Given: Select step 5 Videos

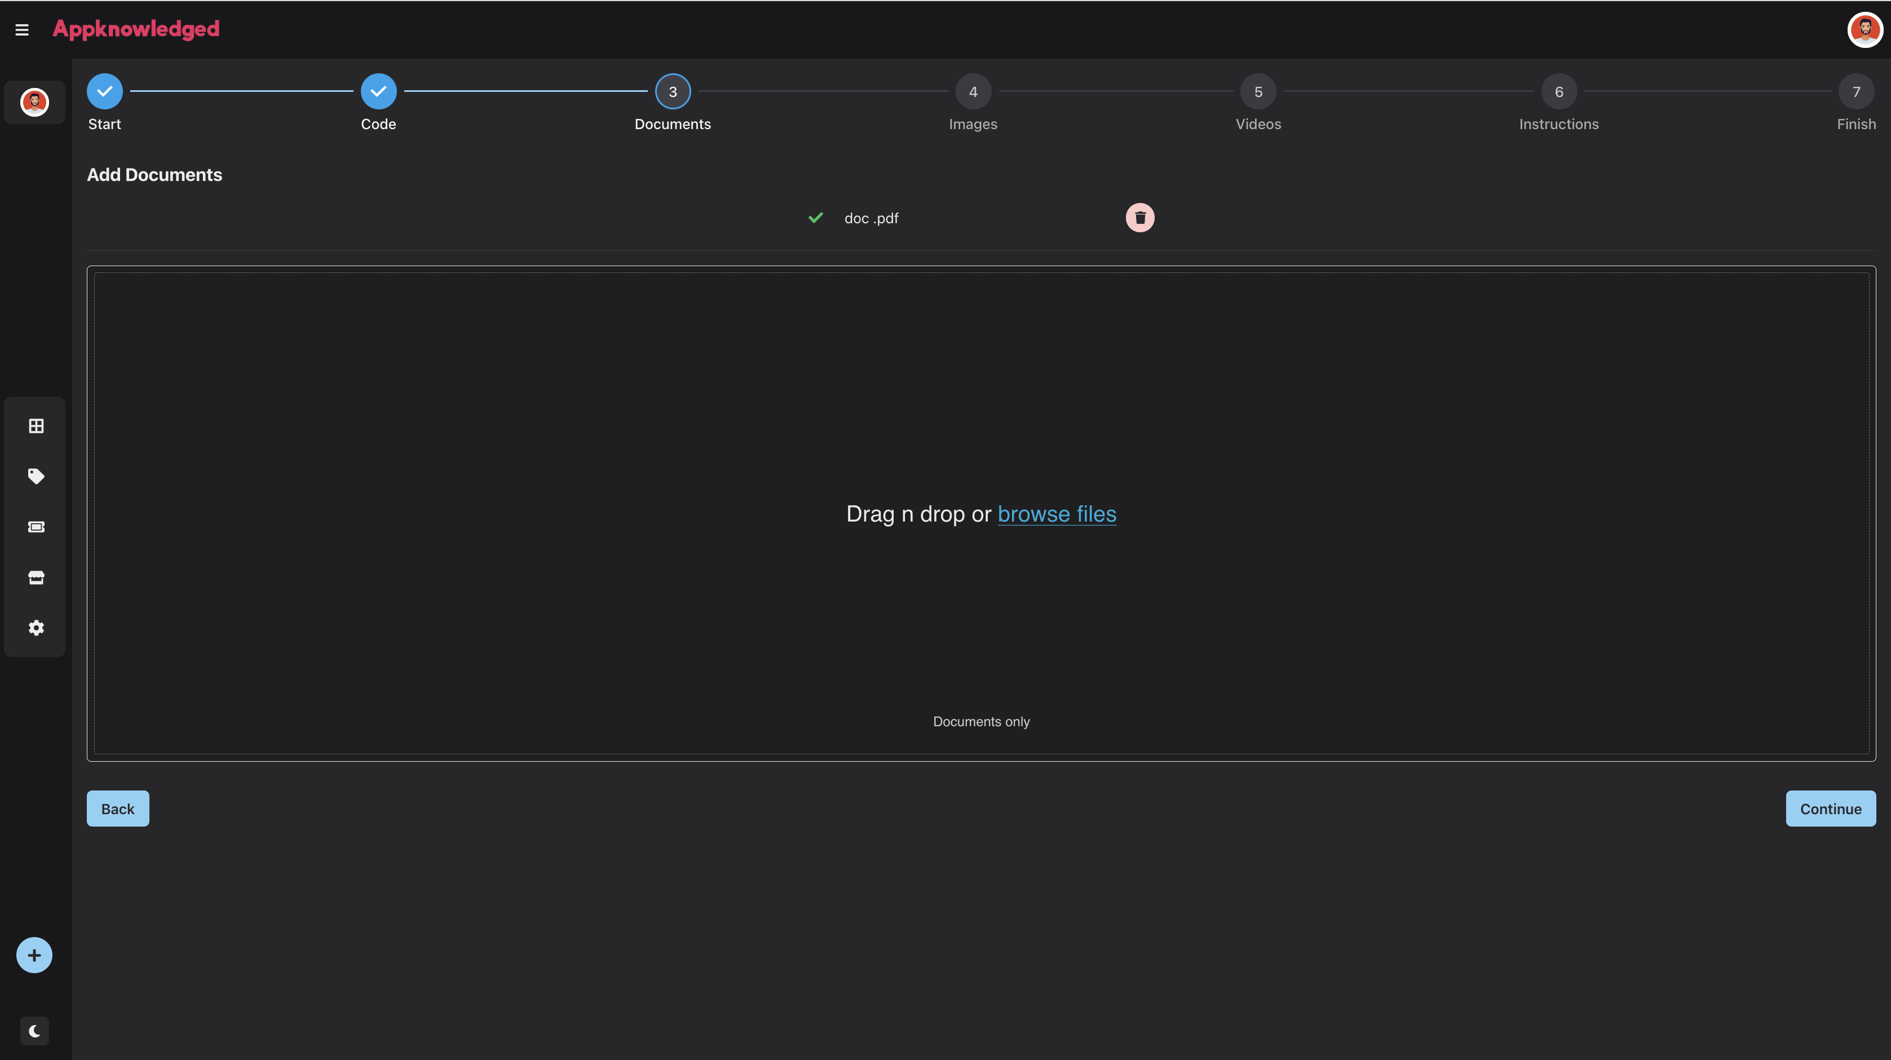Looking at the screenshot, I should 1257,92.
